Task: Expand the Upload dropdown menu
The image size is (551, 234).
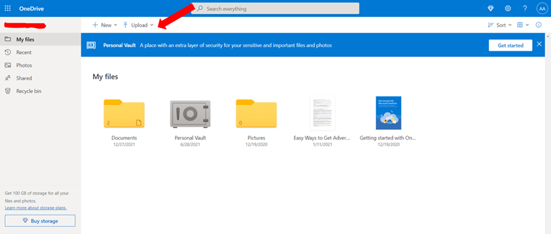Action: 138,25
